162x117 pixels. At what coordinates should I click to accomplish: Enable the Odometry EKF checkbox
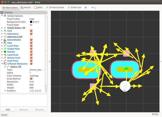[x=31, y=37]
